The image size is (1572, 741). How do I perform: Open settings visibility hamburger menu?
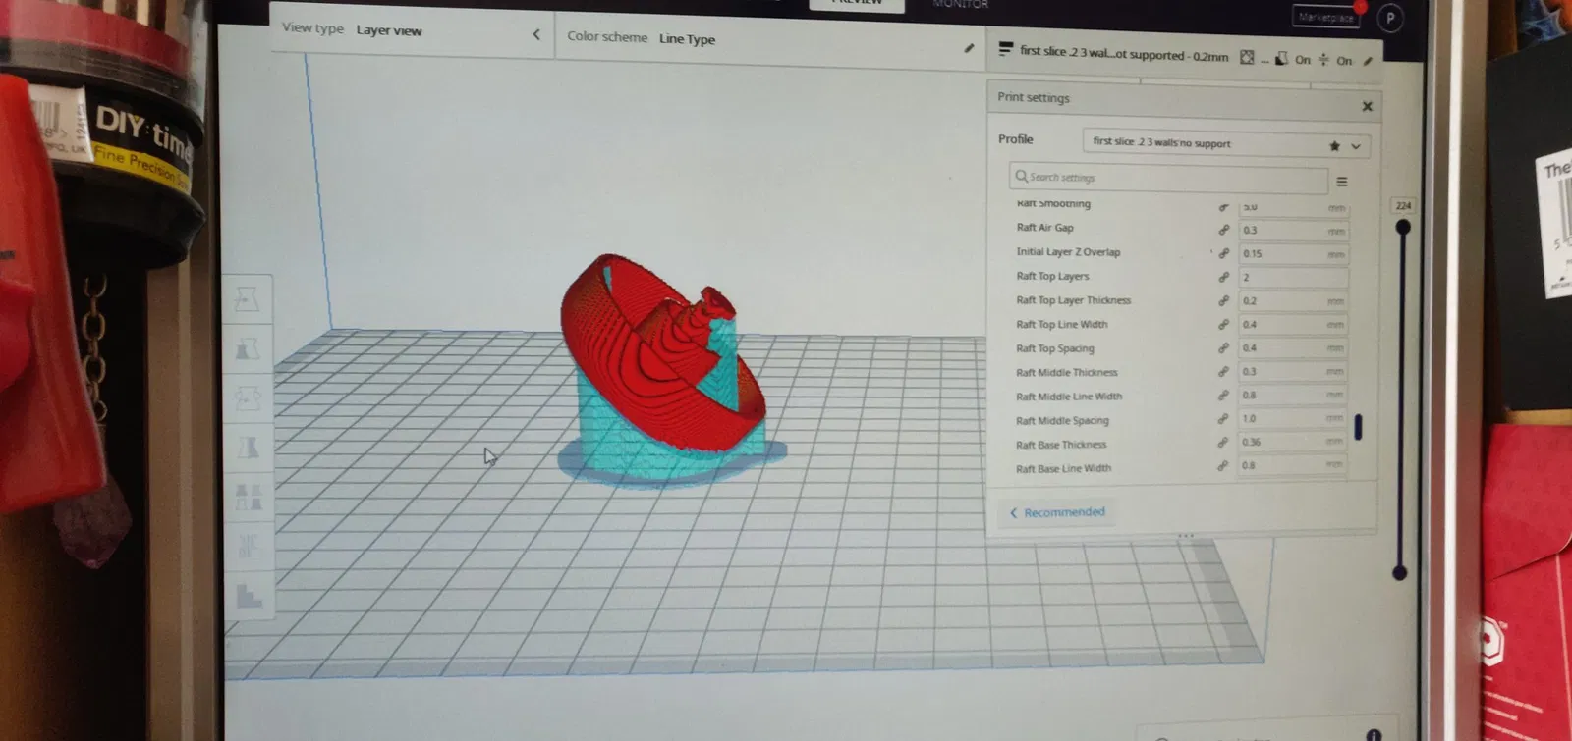[1342, 182]
